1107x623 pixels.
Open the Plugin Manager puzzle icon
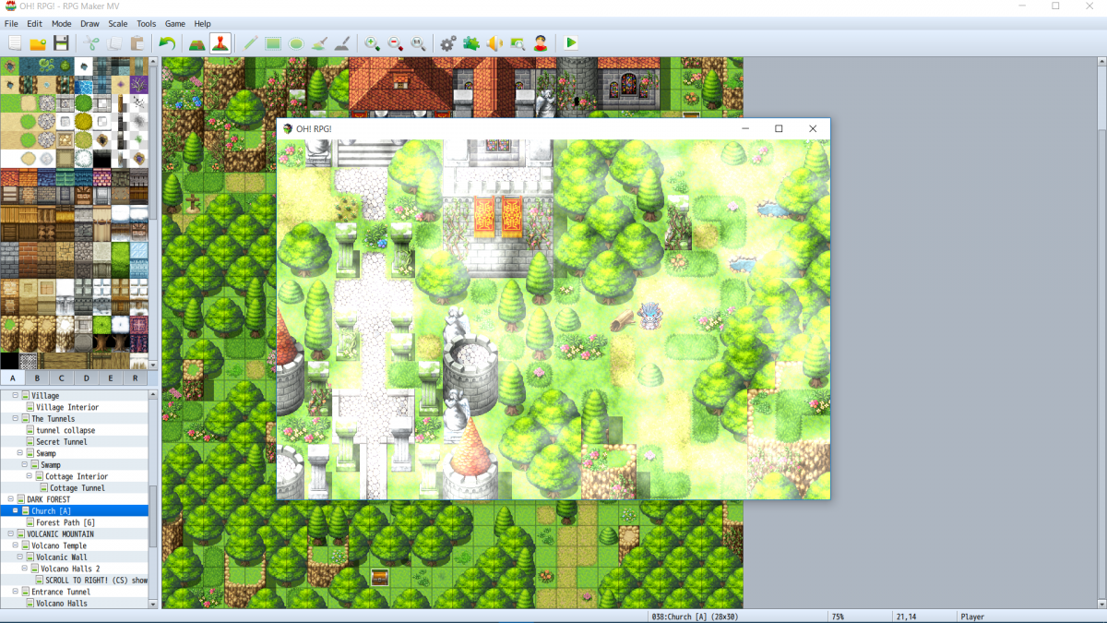point(471,42)
